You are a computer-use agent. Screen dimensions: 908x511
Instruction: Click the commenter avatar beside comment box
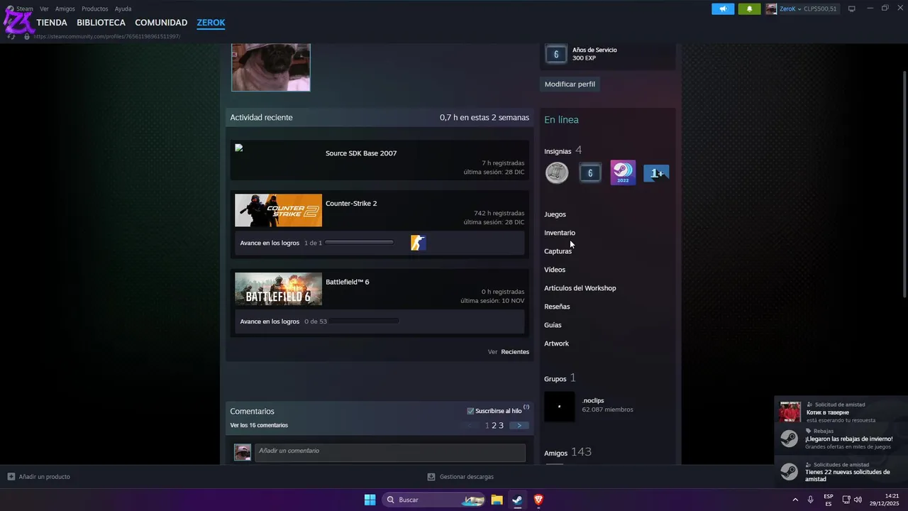243,453
